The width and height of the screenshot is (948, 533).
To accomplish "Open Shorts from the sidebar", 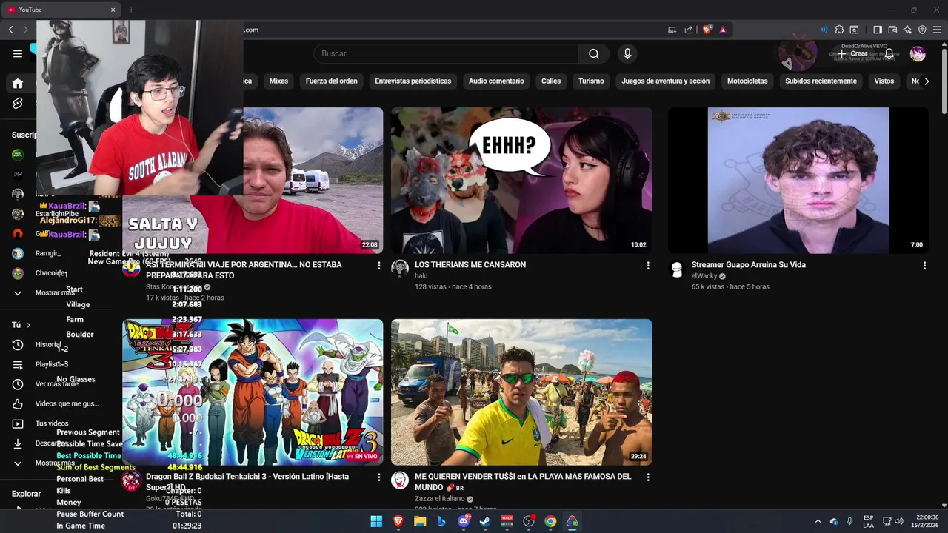I will click(18, 104).
